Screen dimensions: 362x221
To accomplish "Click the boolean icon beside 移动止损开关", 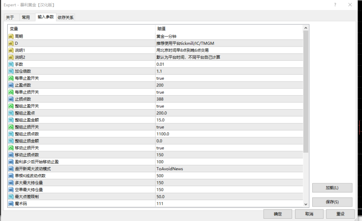I will (x=11, y=148).
